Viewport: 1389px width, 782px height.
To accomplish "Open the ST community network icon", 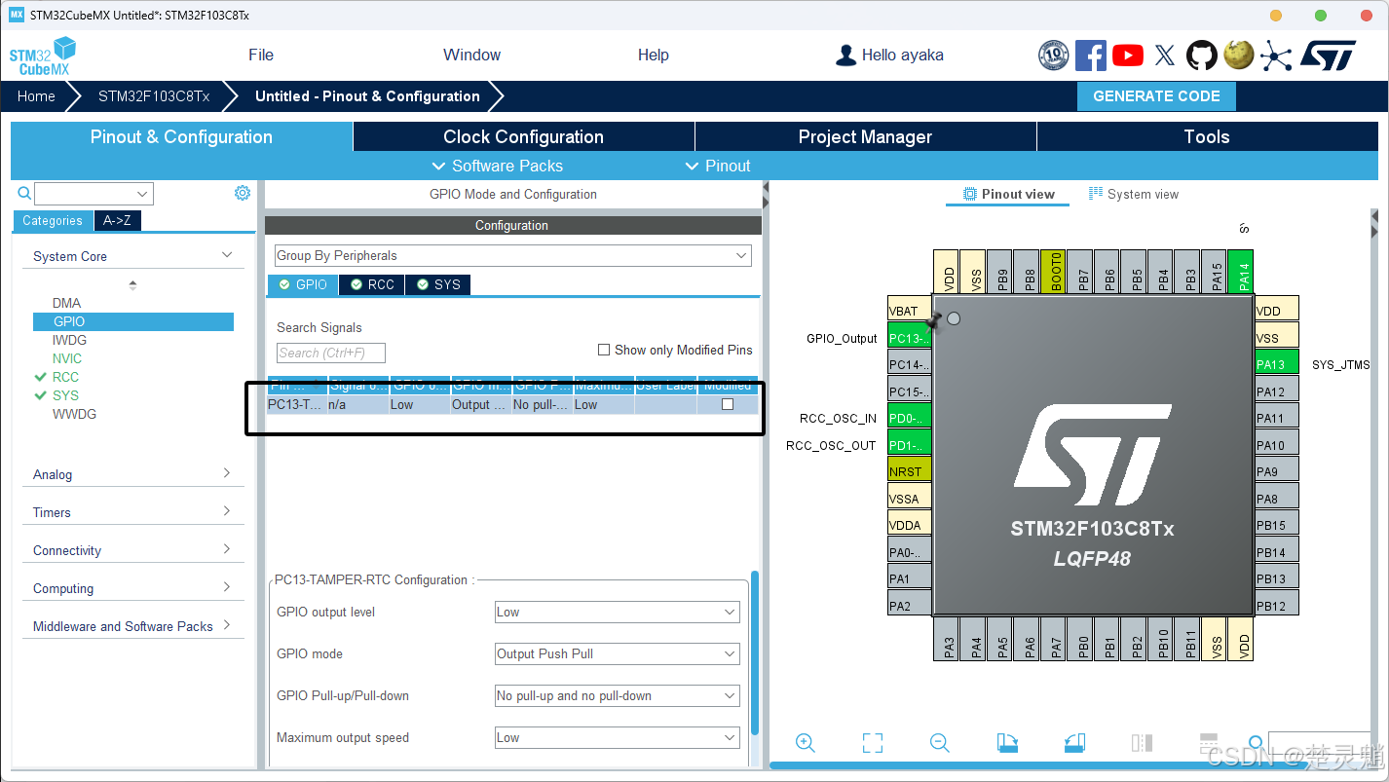I will 1276,56.
